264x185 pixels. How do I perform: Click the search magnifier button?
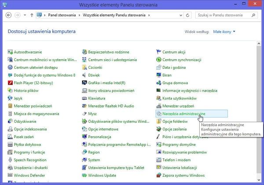tap(253, 15)
